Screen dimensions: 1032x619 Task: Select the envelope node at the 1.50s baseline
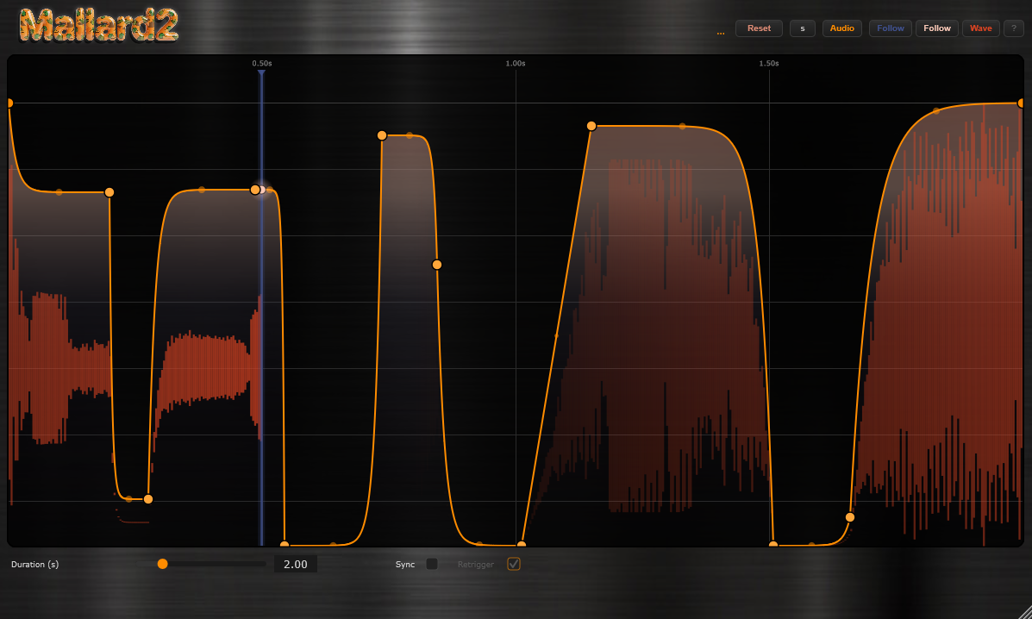point(773,545)
